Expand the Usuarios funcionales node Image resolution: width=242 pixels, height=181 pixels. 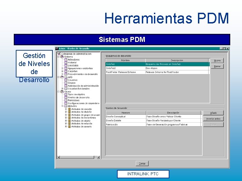pyautogui.click(x=63, y=89)
